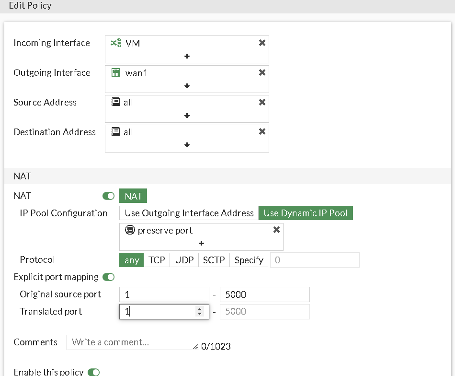
Task: Click the Comments text field
Action: (x=132, y=342)
